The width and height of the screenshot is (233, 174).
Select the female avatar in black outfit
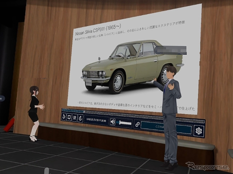point(35,113)
